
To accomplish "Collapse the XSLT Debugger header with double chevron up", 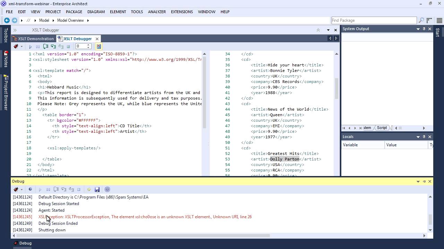I will (318, 30).
